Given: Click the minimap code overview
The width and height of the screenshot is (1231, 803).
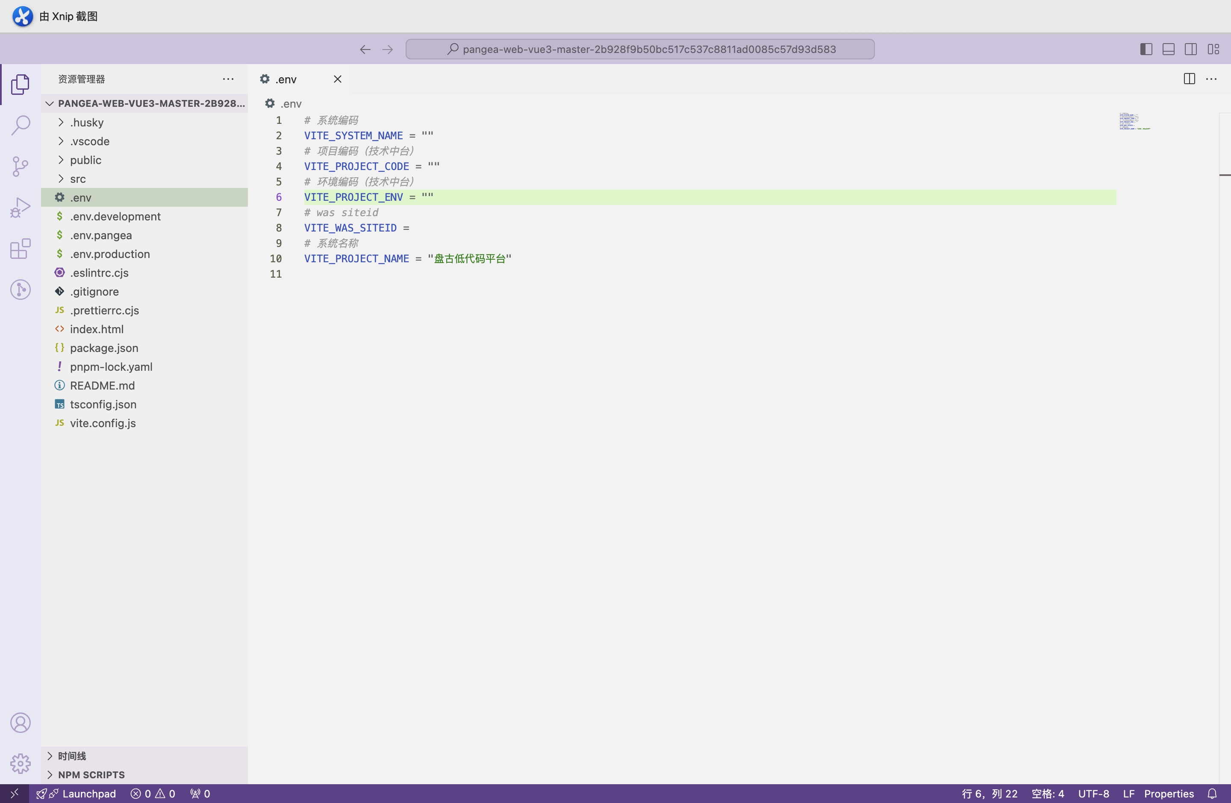Looking at the screenshot, I should pyautogui.click(x=1135, y=121).
